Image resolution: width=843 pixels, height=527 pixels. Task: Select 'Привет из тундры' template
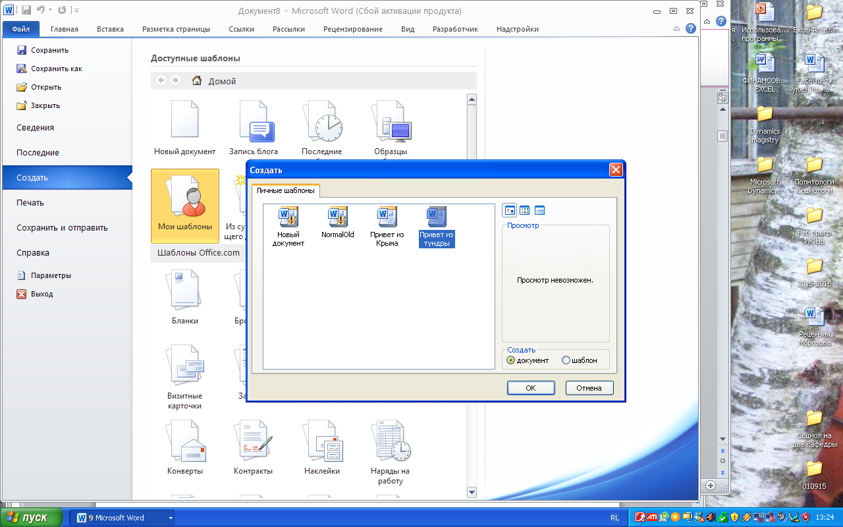(437, 226)
